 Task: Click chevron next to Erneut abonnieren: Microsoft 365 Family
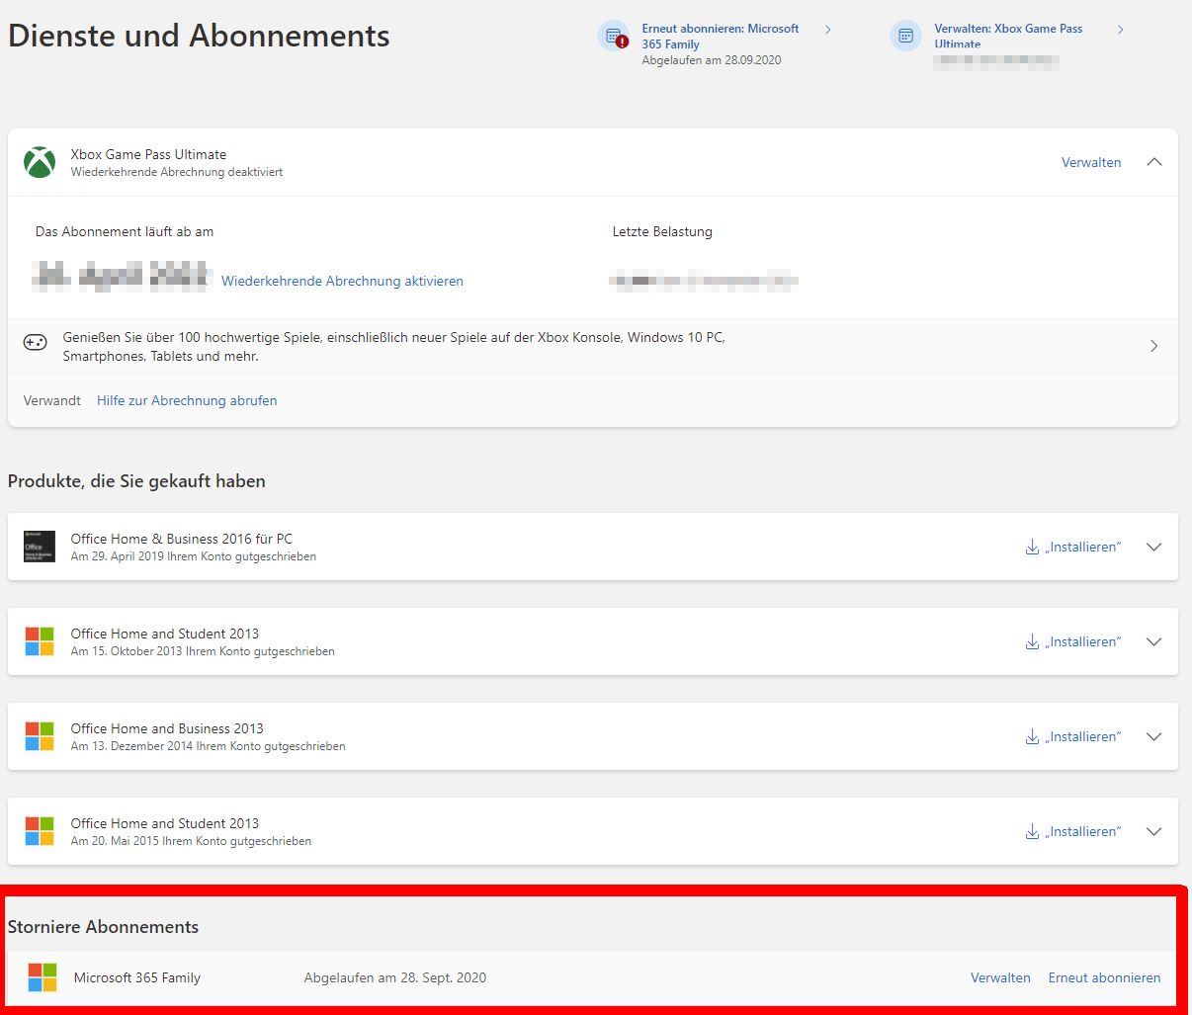(x=827, y=30)
